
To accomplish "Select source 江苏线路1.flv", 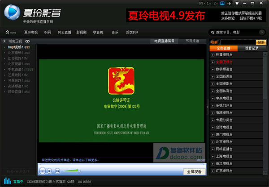I will (17, 58).
